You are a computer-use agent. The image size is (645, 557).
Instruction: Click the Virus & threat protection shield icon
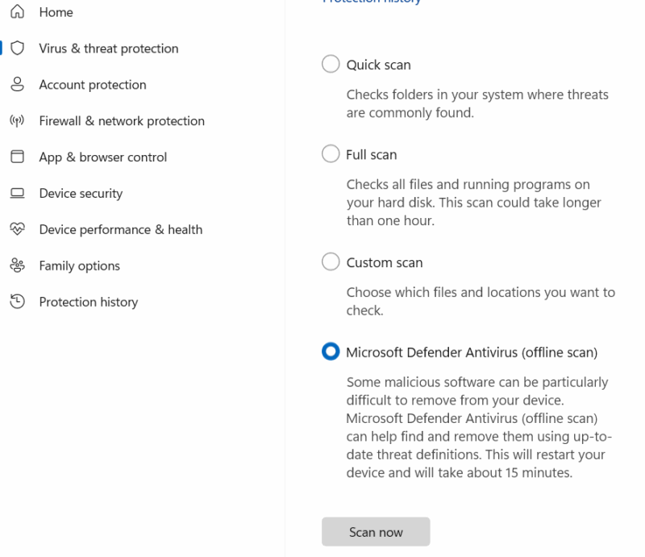[17, 48]
